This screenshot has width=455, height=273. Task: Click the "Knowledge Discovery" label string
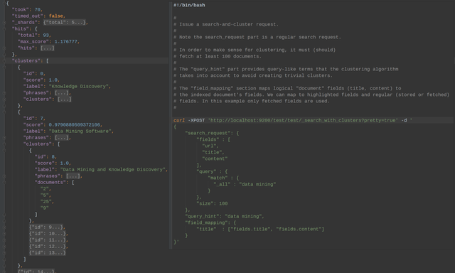(79, 86)
